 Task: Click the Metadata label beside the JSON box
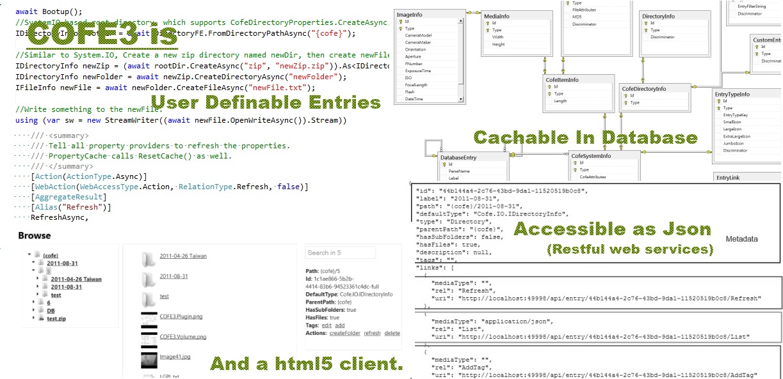click(x=741, y=239)
